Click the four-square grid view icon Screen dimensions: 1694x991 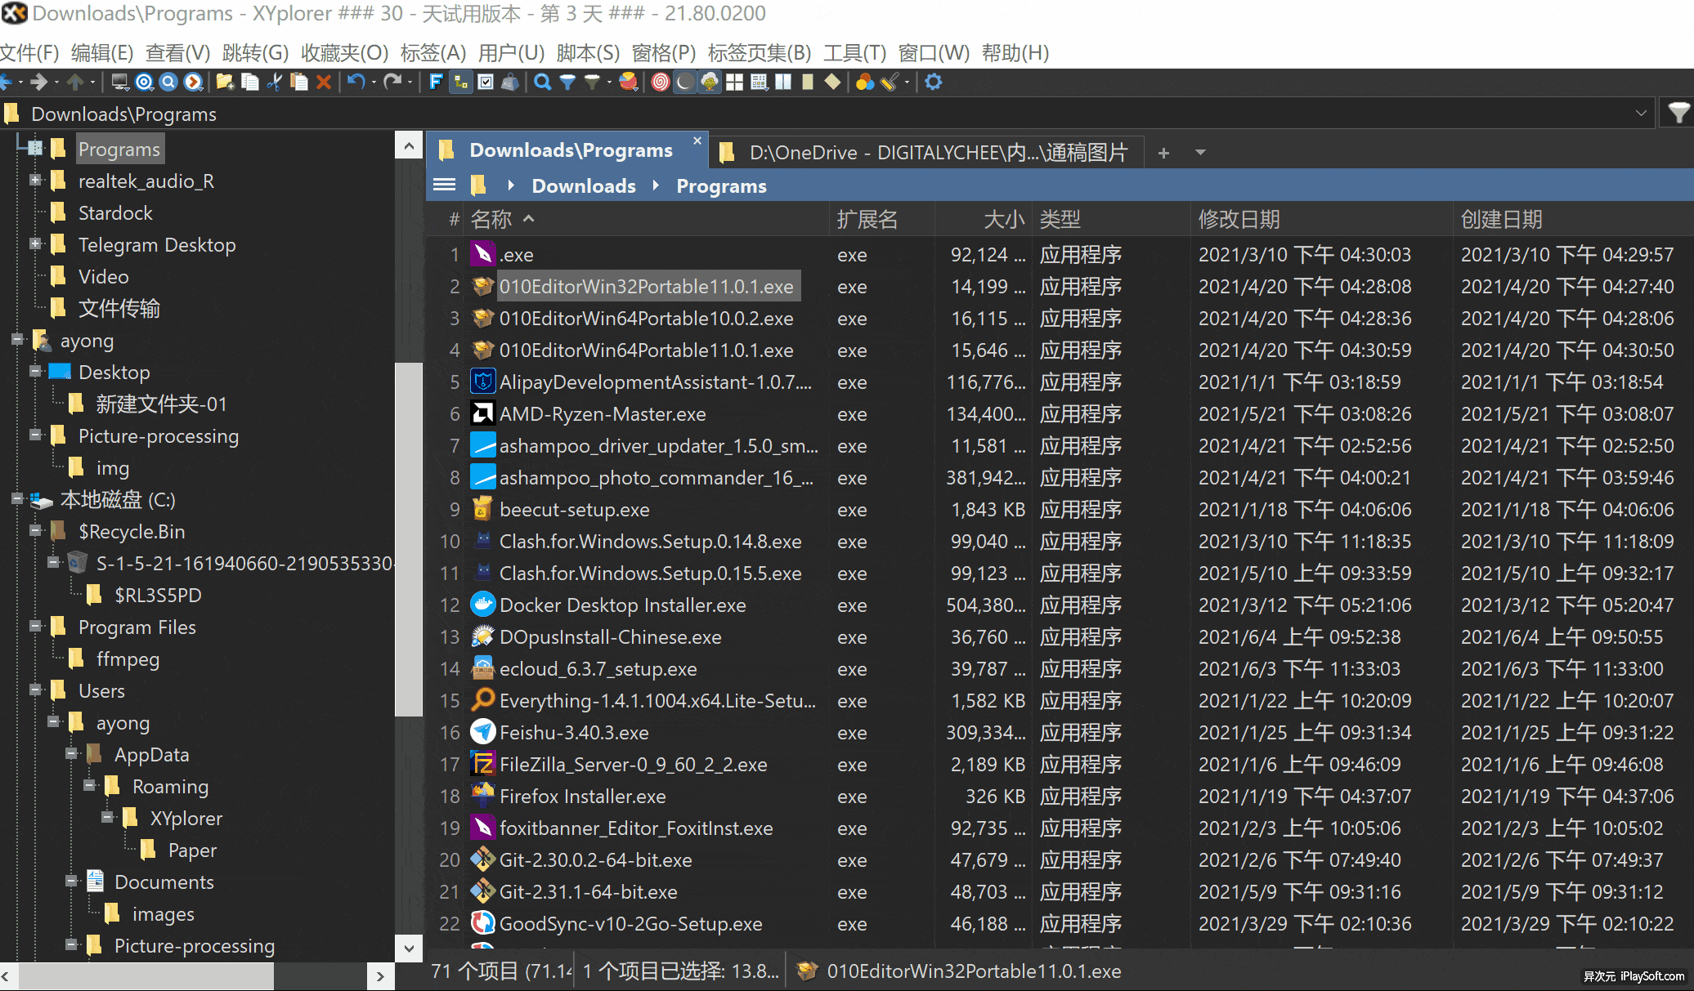pos(734,82)
